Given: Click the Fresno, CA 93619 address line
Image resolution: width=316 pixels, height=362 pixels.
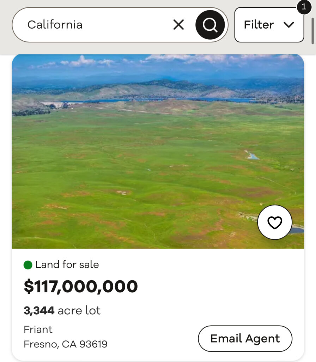Looking at the screenshot, I should pos(66,344).
